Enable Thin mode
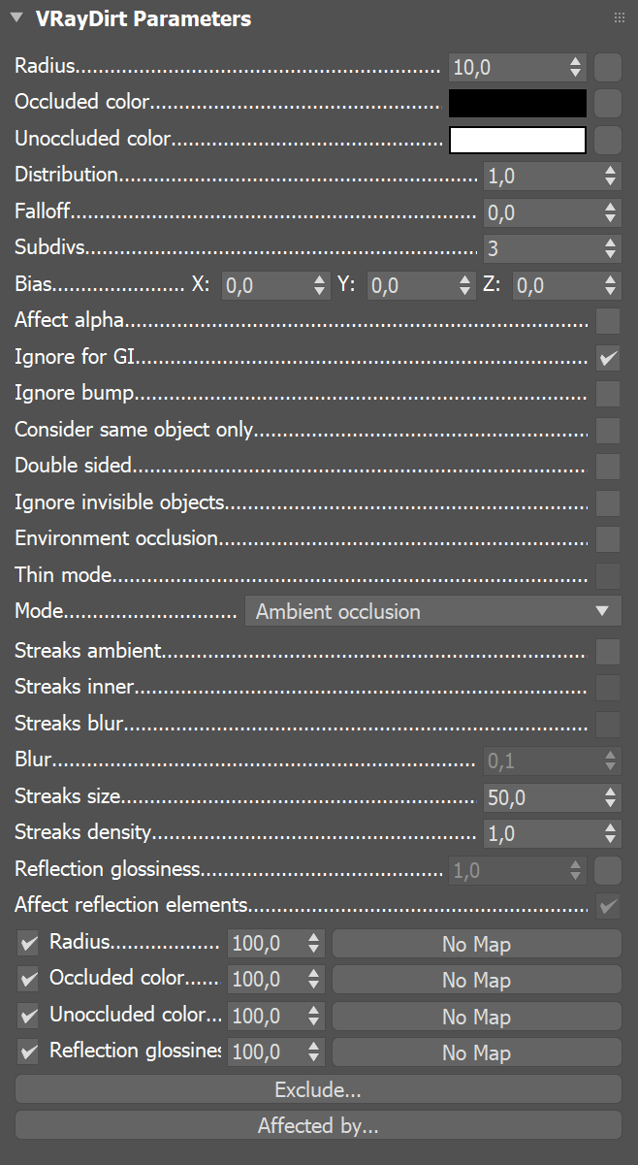 tap(608, 575)
